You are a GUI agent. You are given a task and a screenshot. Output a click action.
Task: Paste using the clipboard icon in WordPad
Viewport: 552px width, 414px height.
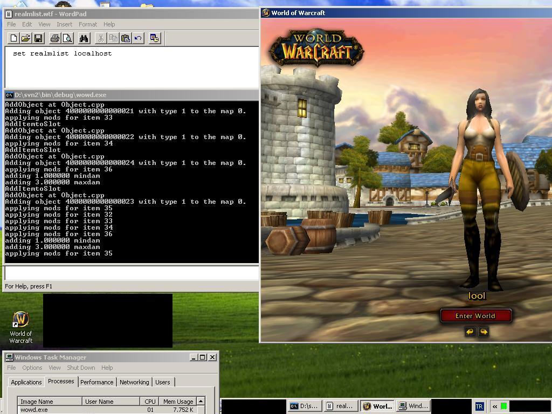pos(125,38)
